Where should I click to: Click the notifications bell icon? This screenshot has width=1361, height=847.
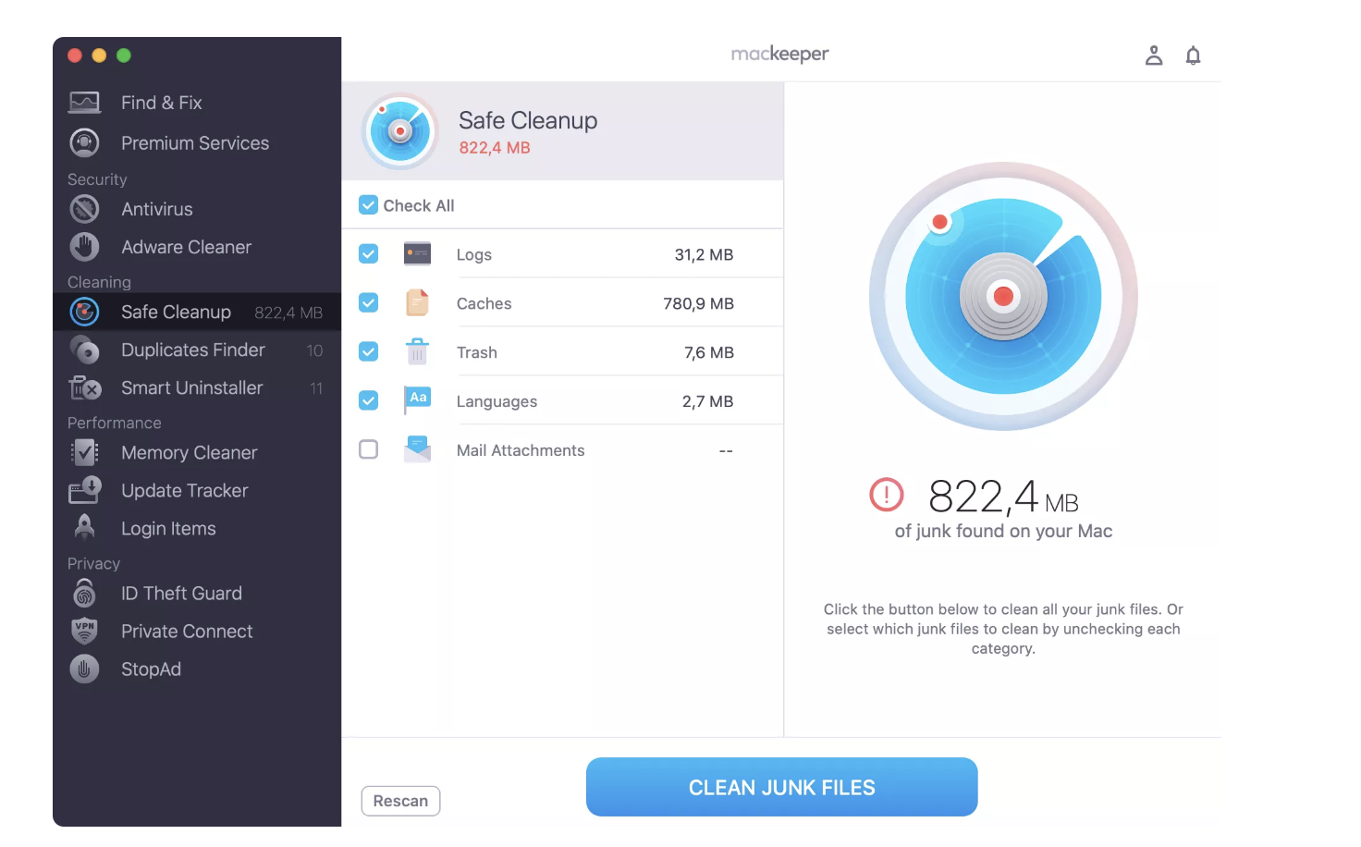(1193, 55)
